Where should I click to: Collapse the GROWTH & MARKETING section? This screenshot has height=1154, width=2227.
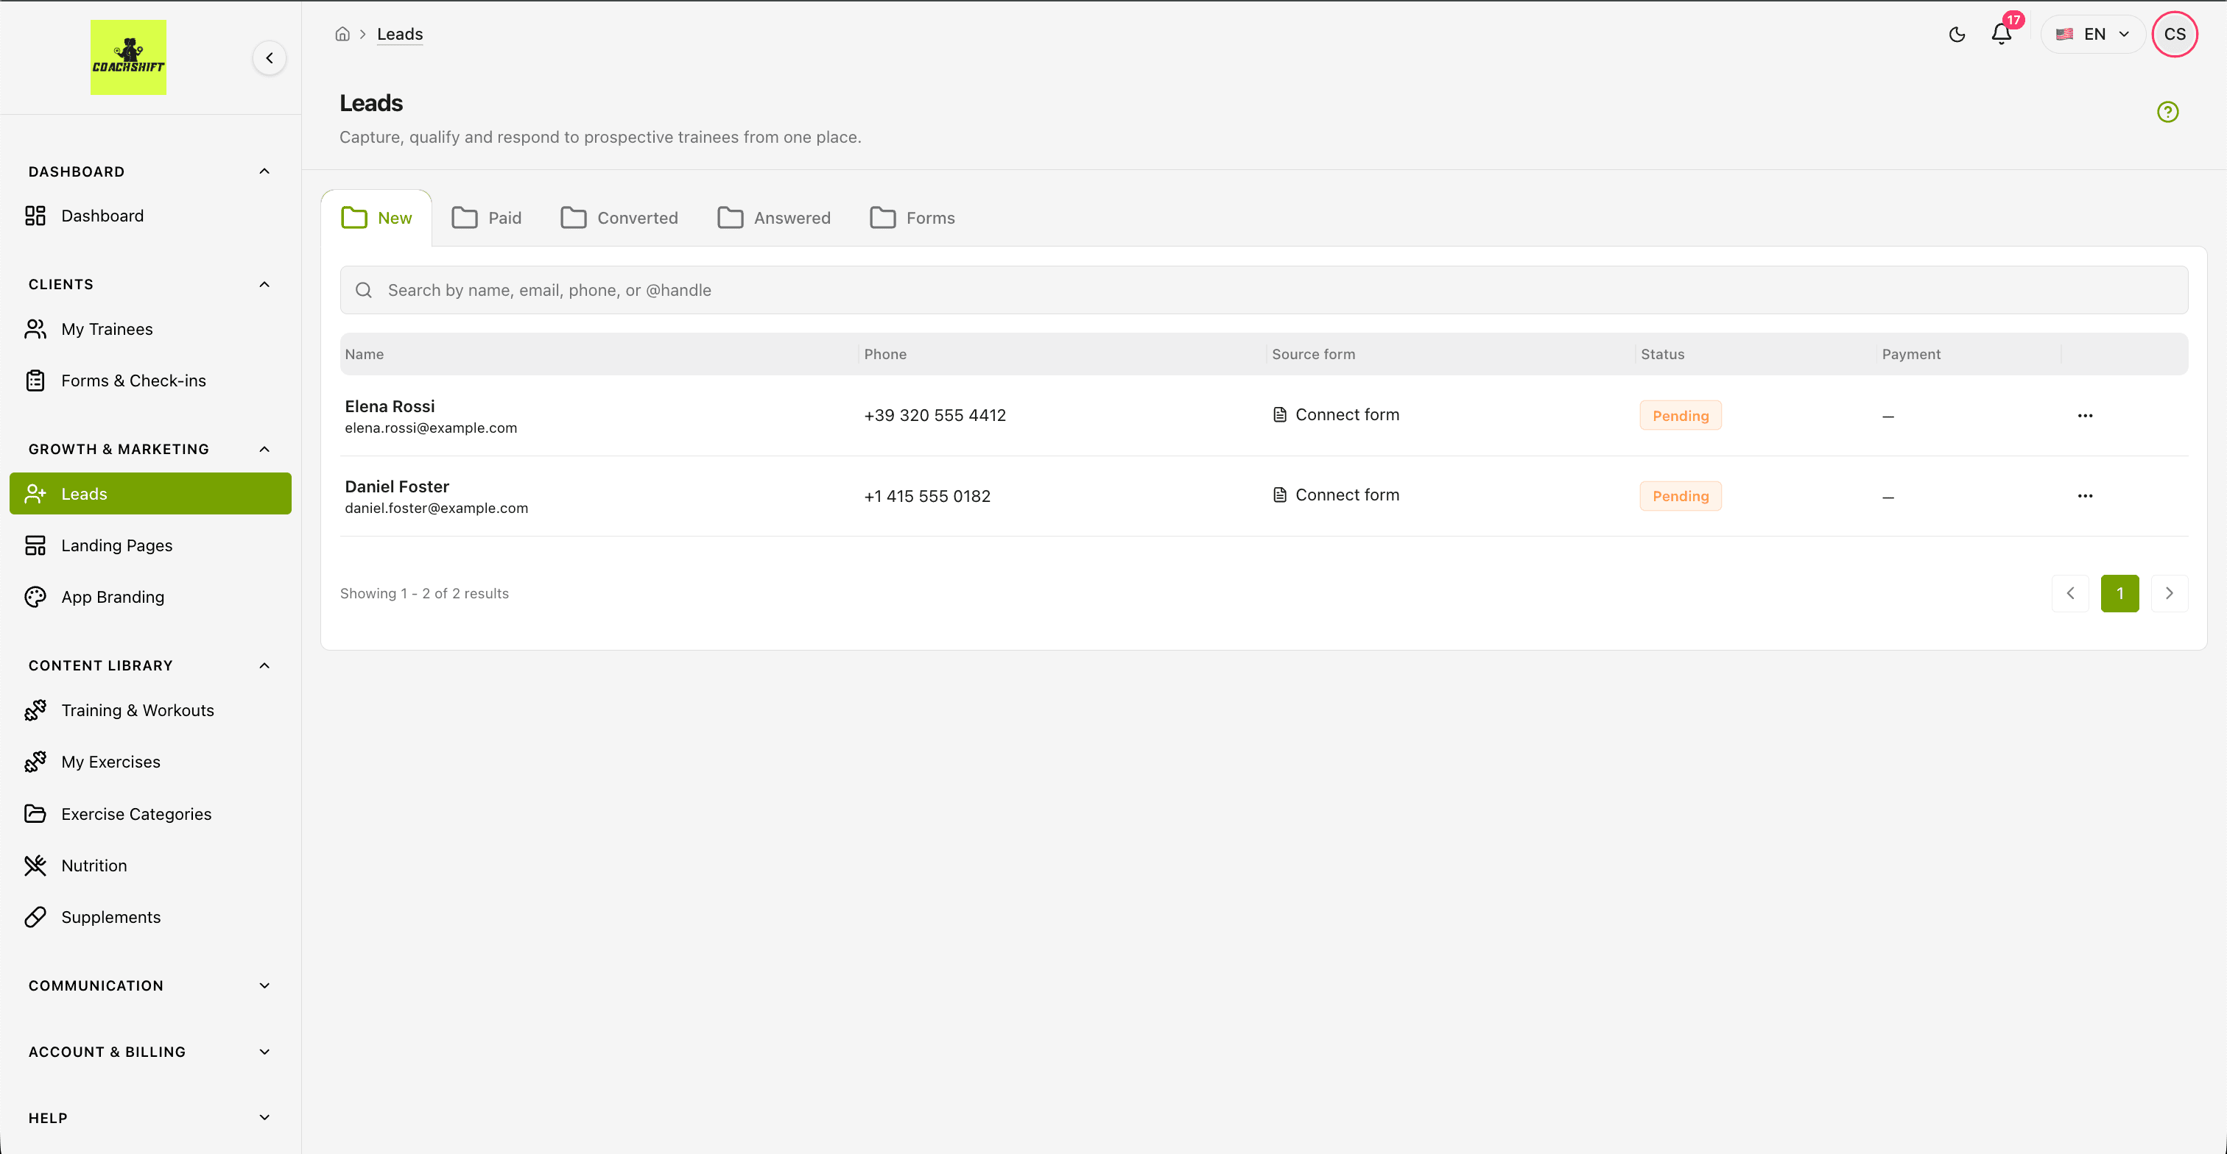[264, 449]
